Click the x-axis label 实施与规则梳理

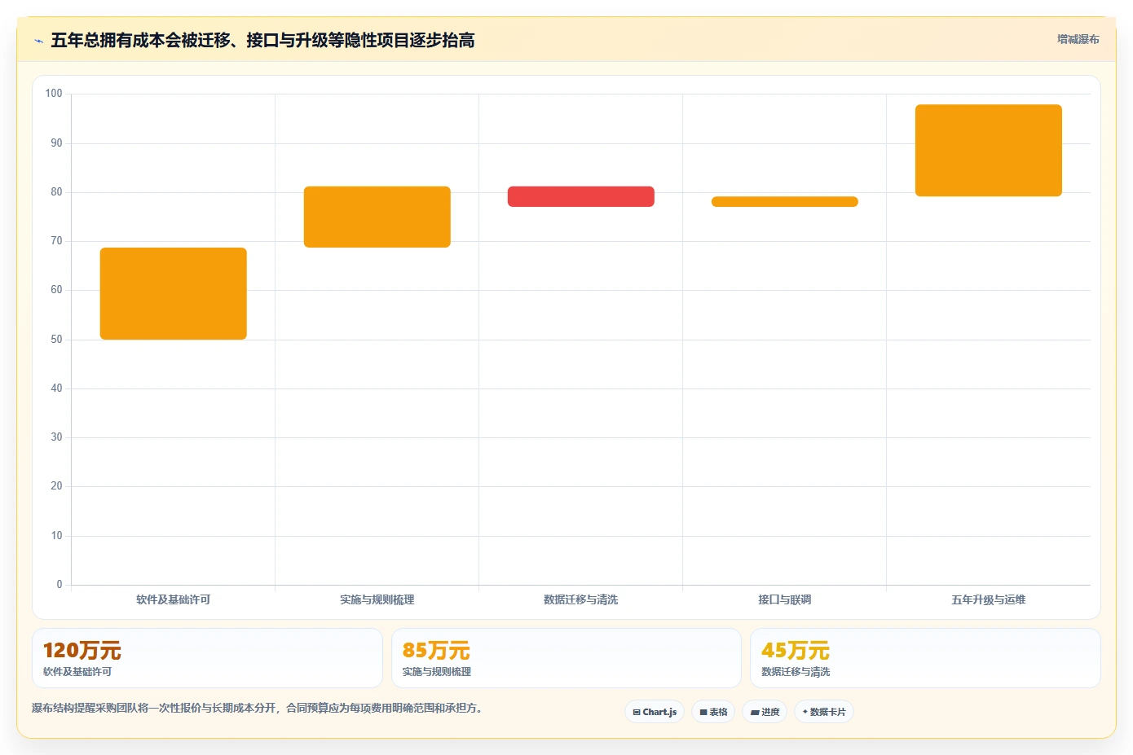tap(377, 599)
